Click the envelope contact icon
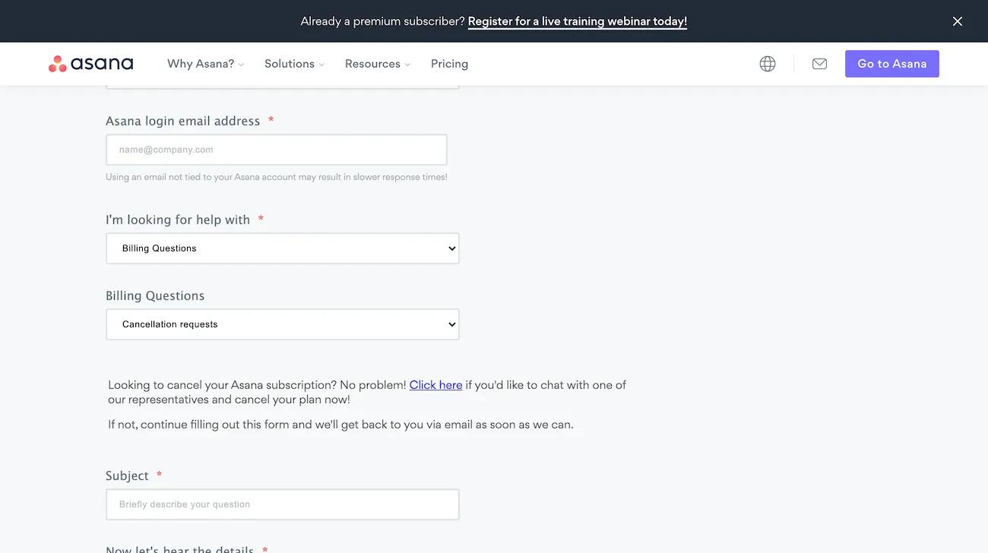 point(819,62)
